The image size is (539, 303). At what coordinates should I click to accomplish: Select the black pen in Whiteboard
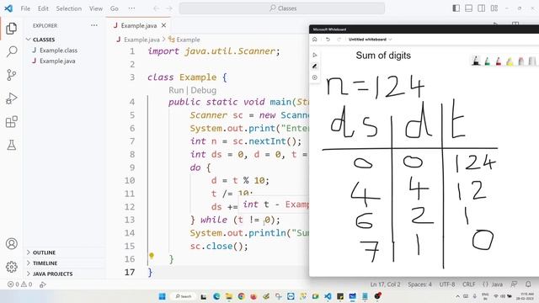coord(476,61)
